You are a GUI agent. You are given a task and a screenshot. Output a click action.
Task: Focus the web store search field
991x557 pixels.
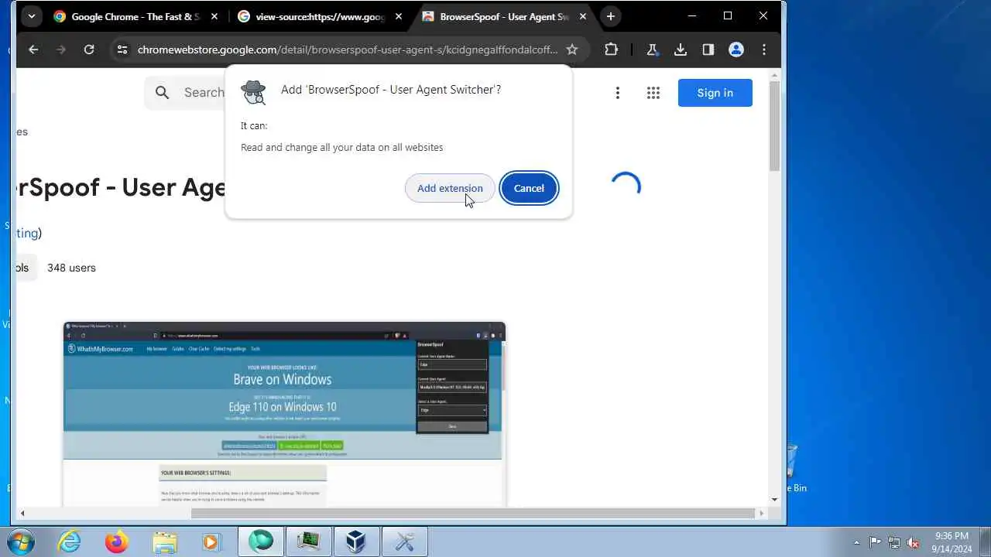(204, 93)
